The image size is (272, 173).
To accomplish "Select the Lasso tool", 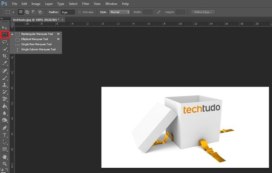I will tap(5, 42).
